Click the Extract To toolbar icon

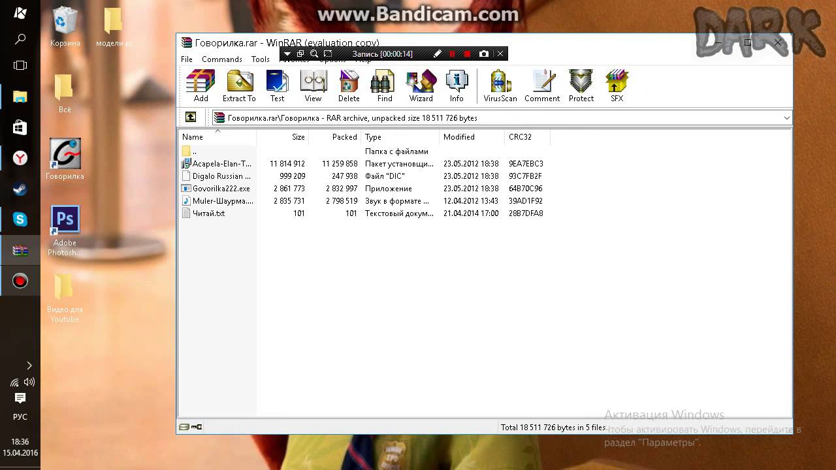pyautogui.click(x=239, y=86)
